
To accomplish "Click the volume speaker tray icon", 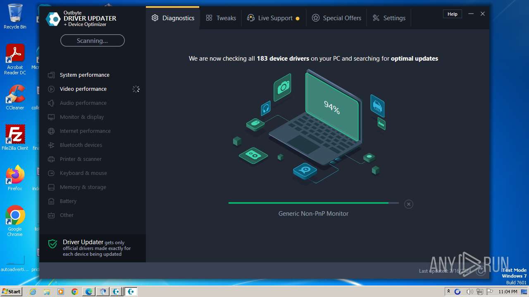I will 469,292.
